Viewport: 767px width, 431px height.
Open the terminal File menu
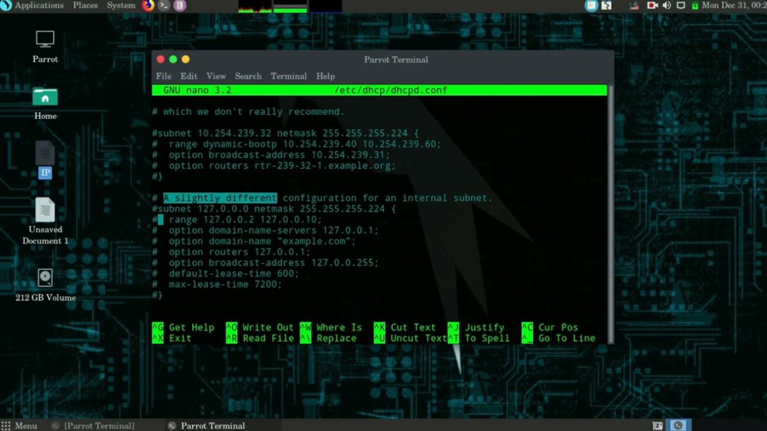point(164,76)
